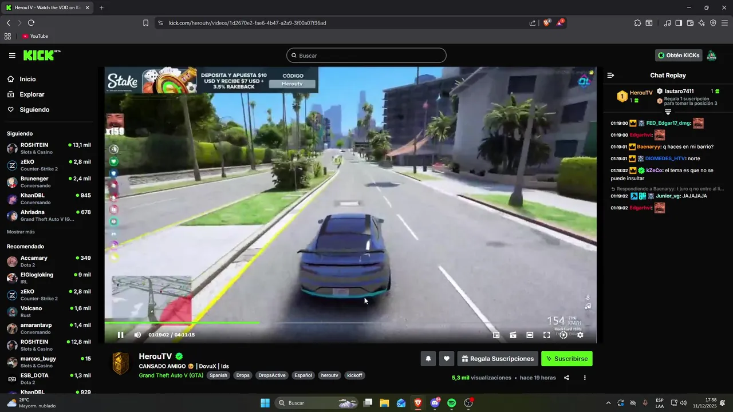Click the kZeCo chat username
733x412 pixels.
655,170
